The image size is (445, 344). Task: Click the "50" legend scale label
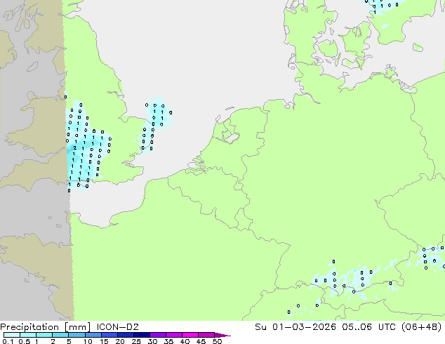click(217, 341)
